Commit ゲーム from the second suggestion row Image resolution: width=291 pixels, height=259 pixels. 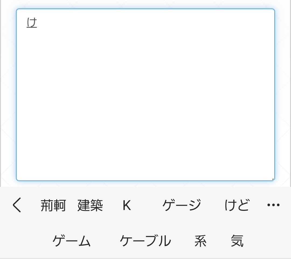[71, 241]
